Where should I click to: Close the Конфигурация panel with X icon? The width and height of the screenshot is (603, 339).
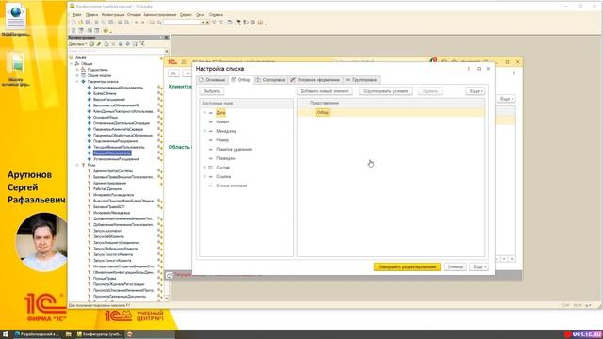166,38
